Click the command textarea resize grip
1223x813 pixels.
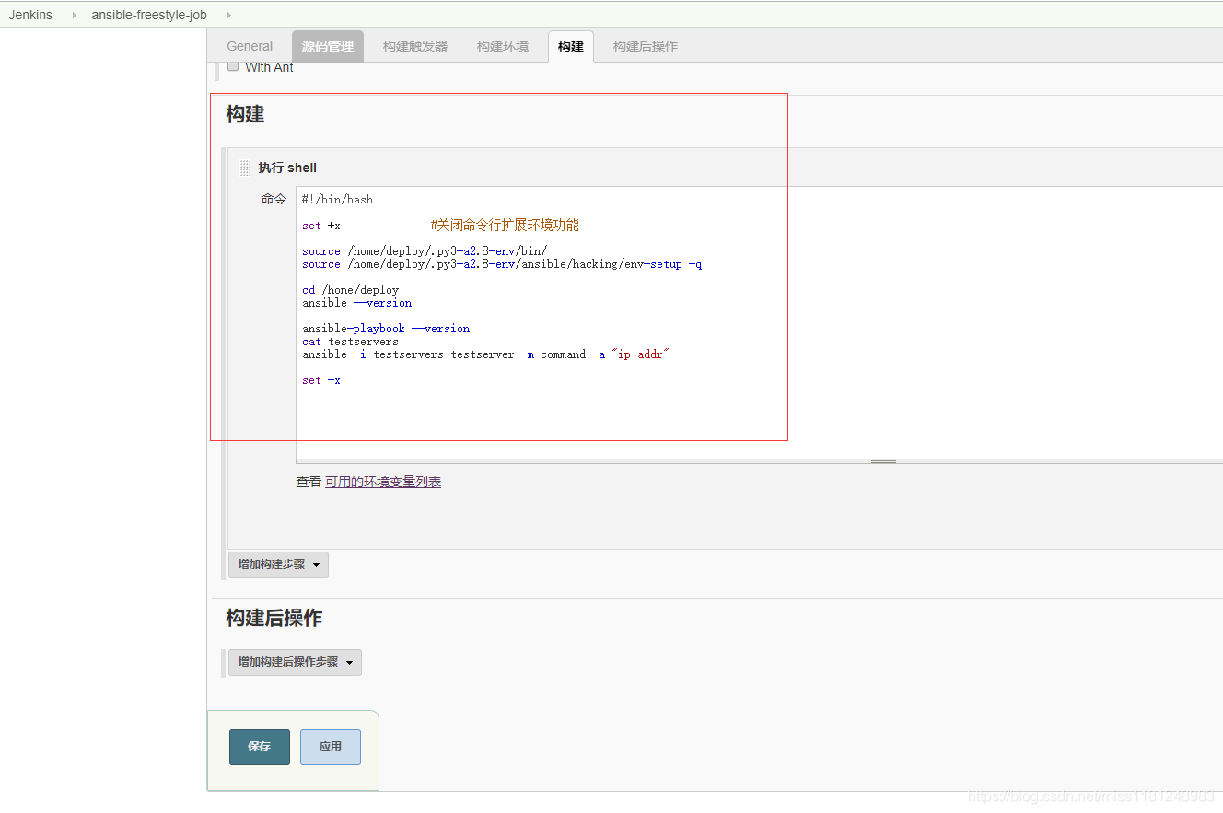883,461
